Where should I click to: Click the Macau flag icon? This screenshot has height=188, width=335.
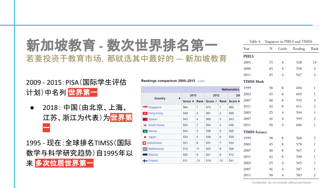click(145, 131)
